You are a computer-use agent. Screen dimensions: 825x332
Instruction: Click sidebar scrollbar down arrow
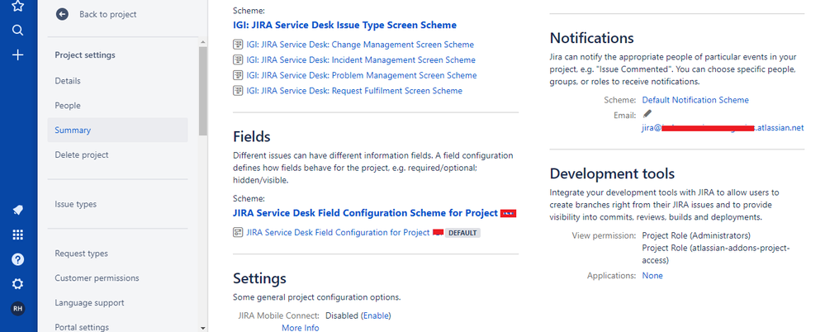[203, 327]
